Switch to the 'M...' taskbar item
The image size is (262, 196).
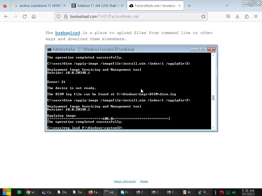pos(188,192)
